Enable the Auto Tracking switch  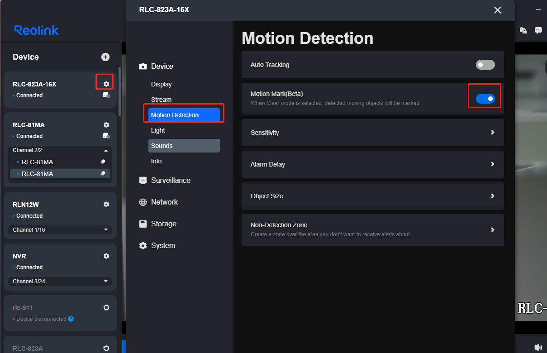tap(485, 65)
